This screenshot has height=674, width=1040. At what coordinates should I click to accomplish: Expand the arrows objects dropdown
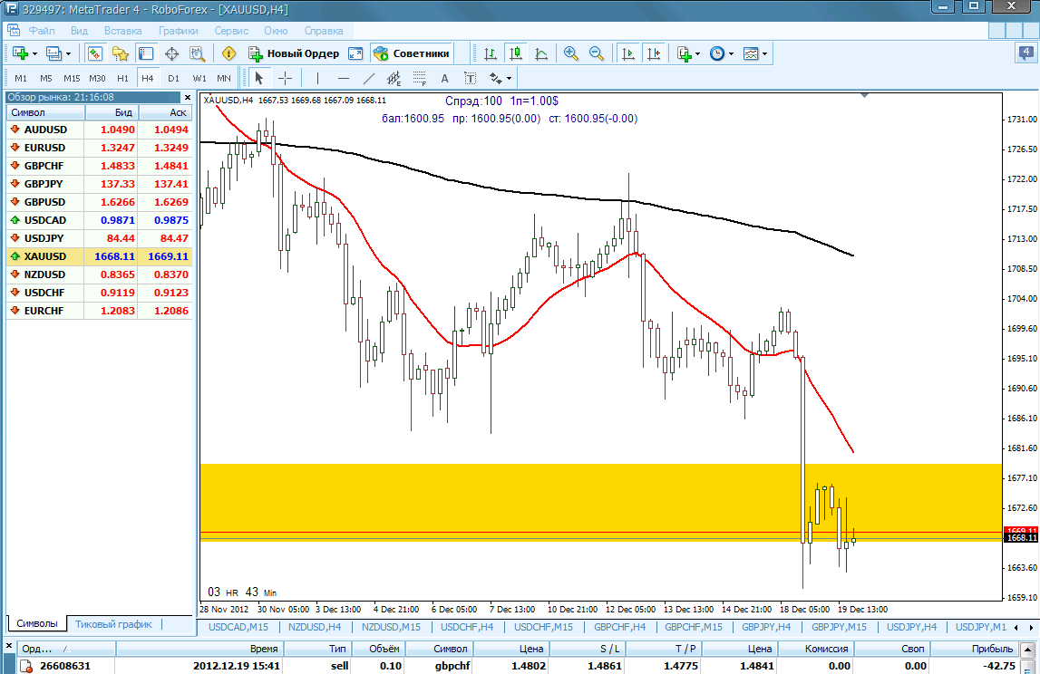[x=509, y=79]
